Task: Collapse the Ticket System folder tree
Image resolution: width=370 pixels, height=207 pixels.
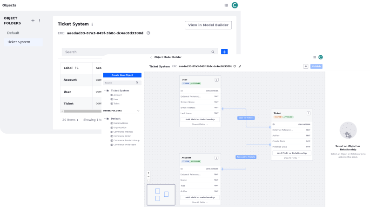Action: [x=105, y=91]
